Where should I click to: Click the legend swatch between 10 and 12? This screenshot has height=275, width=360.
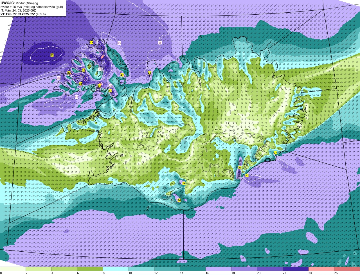point(141,269)
